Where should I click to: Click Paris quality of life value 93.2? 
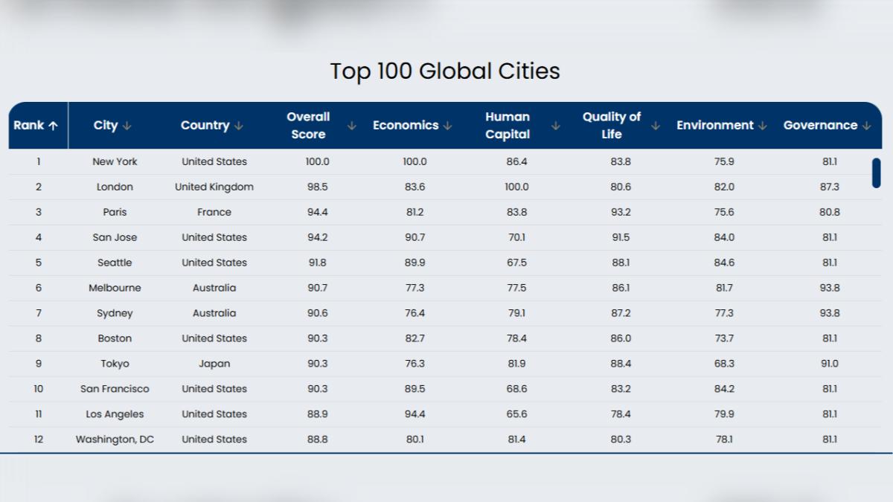621,212
